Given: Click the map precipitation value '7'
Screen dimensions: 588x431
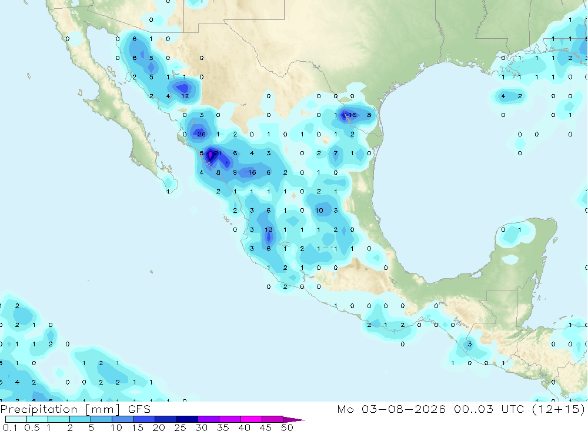Looking at the screenshot, I should [336, 153].
